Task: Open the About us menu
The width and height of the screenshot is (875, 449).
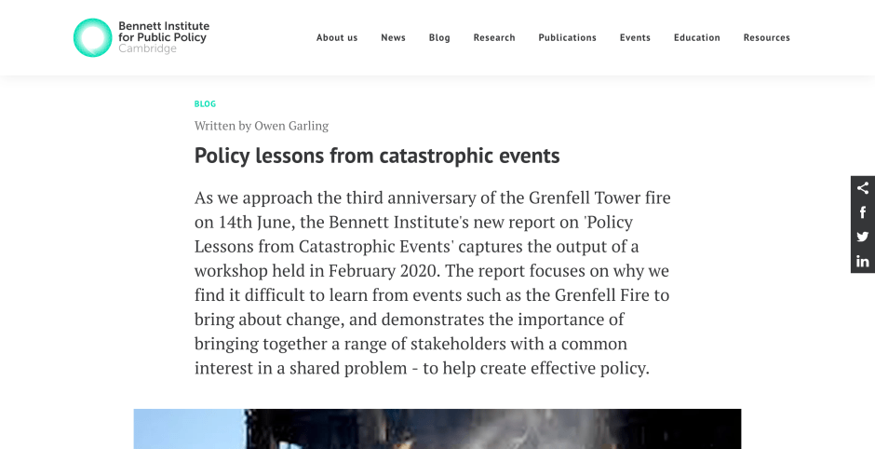Action: [337, 38]
